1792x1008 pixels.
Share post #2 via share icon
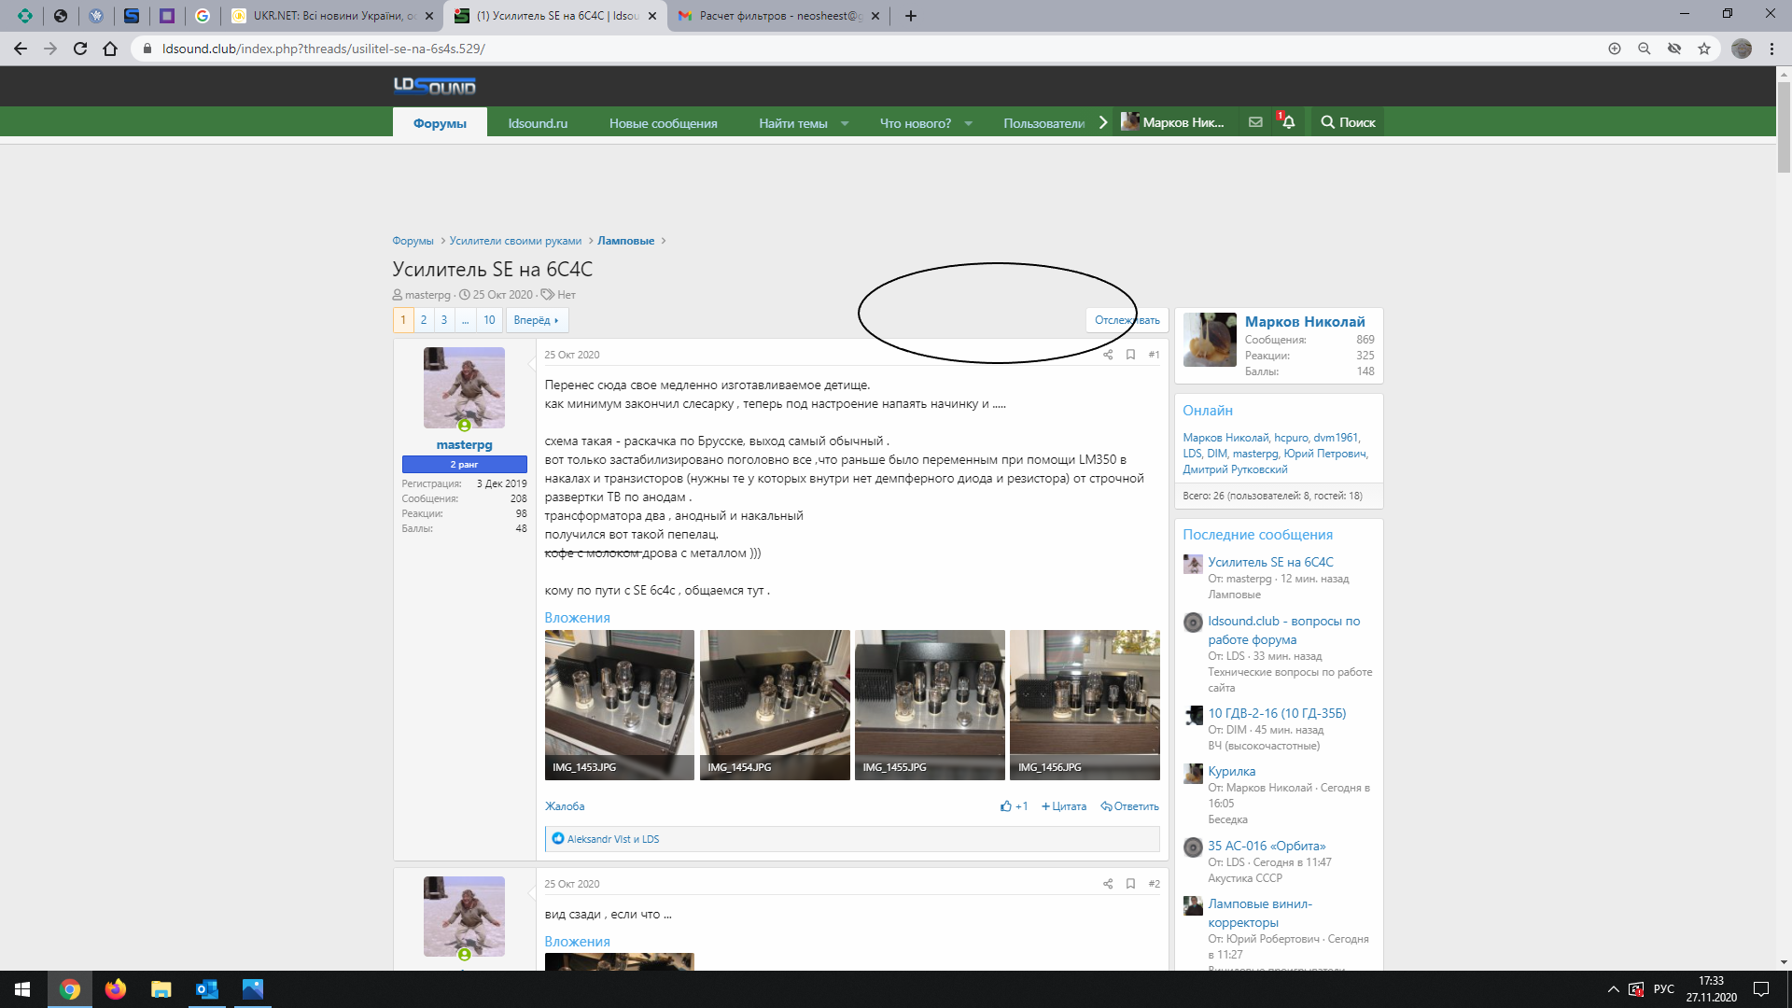(x=1108, y=884)
